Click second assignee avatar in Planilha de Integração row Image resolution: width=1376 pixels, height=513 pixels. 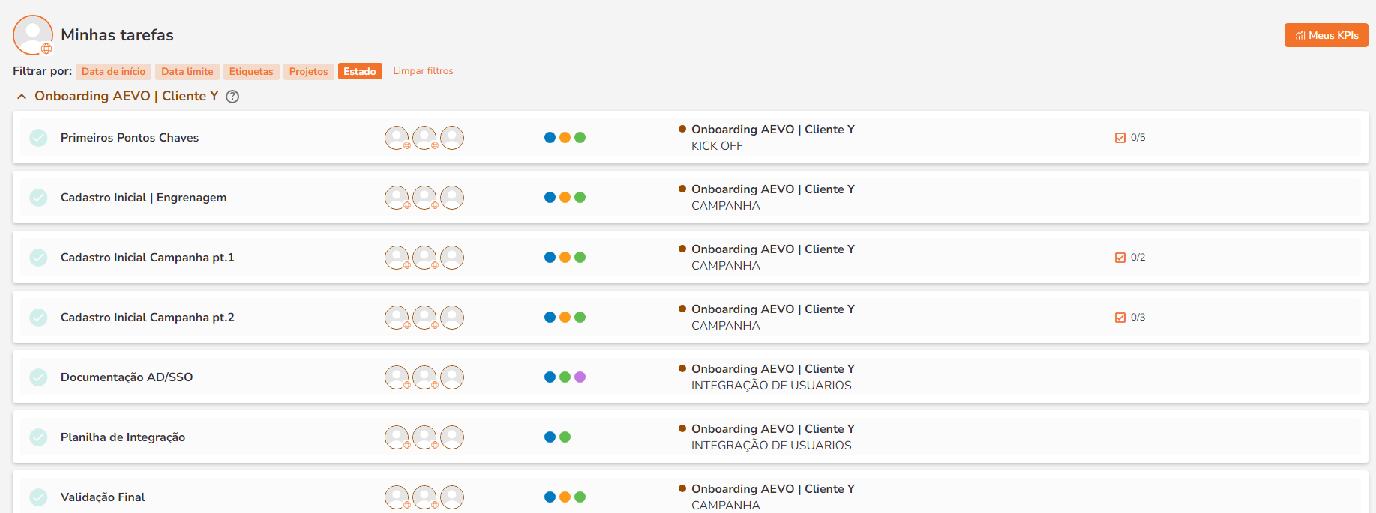tap(424, 437)
